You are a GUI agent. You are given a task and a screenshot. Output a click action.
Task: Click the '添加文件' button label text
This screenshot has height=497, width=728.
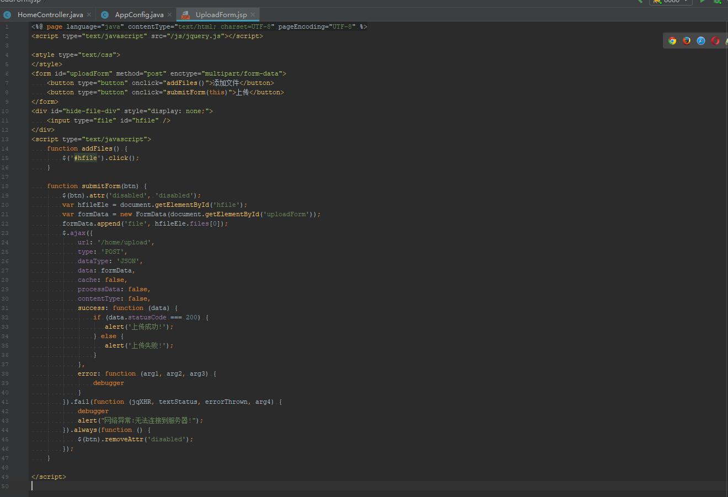(x=226, y=83)
